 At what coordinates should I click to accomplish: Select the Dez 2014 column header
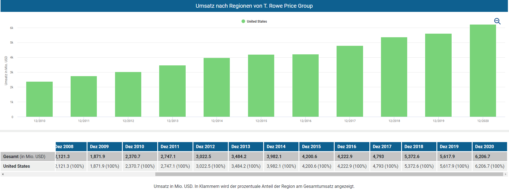281,147
